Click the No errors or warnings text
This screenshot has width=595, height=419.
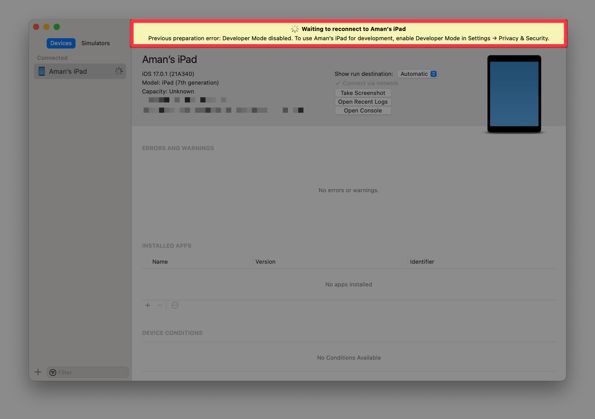coord(349,190)
